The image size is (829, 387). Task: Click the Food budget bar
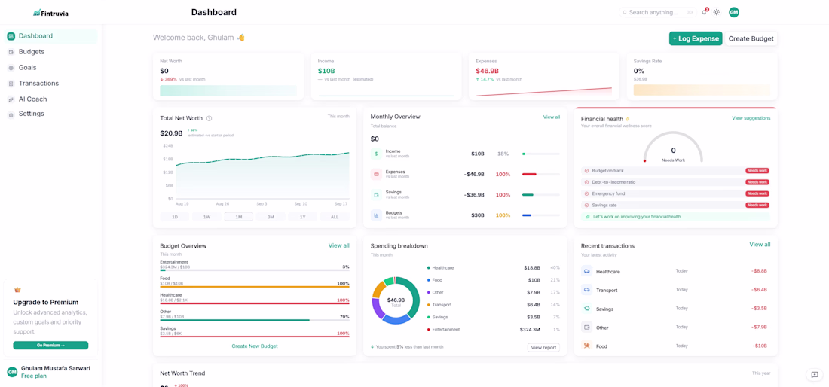tap(255, 287)
